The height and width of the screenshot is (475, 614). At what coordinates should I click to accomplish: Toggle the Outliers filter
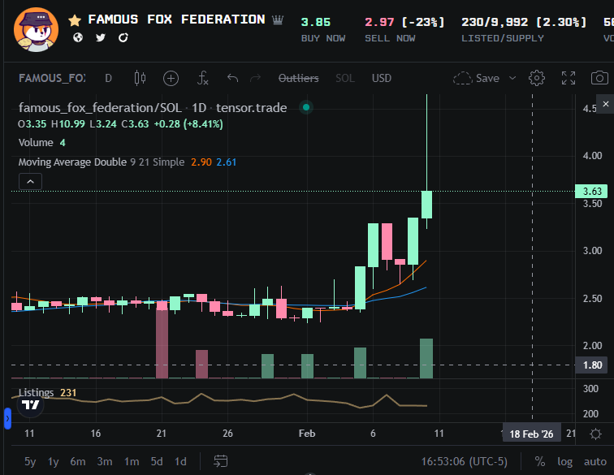[x=298, y=78]
